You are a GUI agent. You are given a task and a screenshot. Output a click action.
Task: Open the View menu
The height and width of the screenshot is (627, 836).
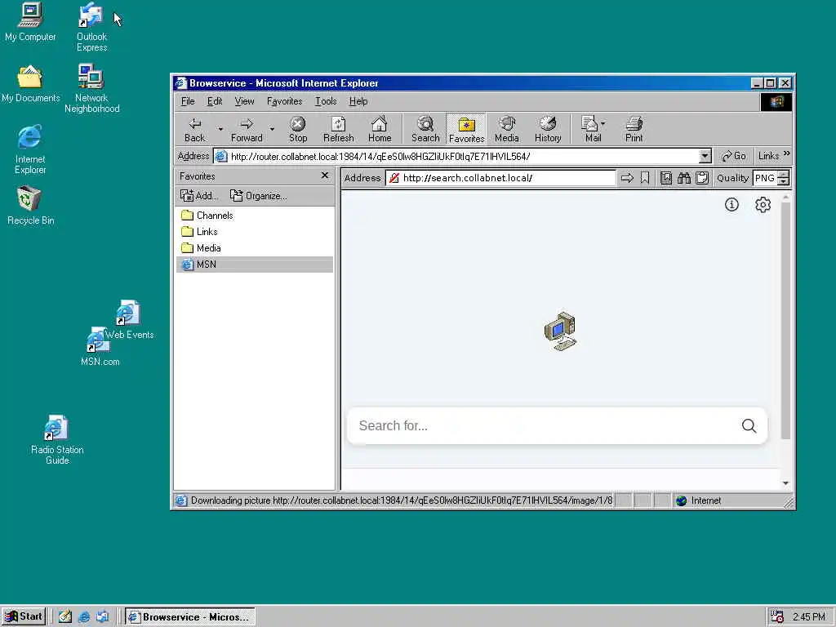(x=244, y=101)
